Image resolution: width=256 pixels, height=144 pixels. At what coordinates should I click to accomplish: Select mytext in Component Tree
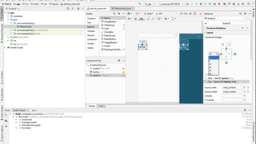(x=106, y=68)
